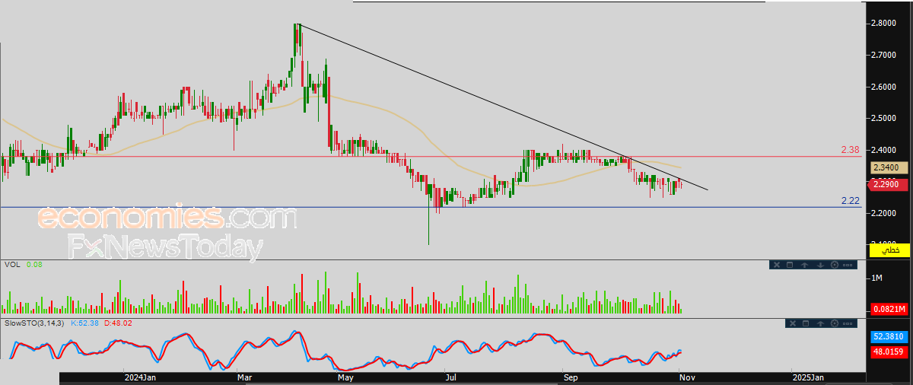
Task: Move the VOL panel down
Action: click(820, 265)
